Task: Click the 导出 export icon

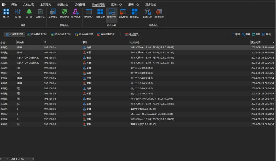Action: pyautogui.click(x=264, y=34)
